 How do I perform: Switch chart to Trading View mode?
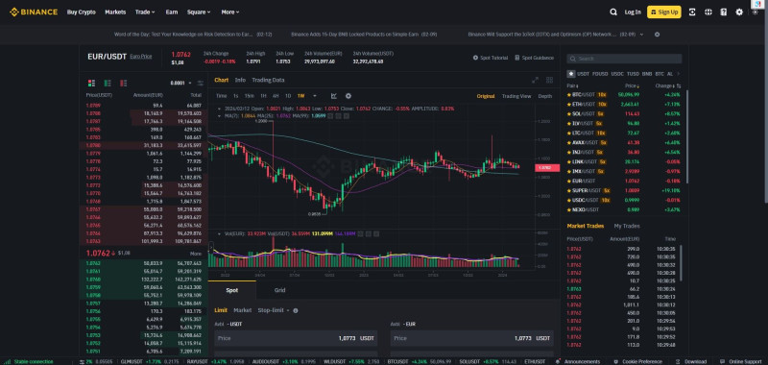(x=516, y=96)
